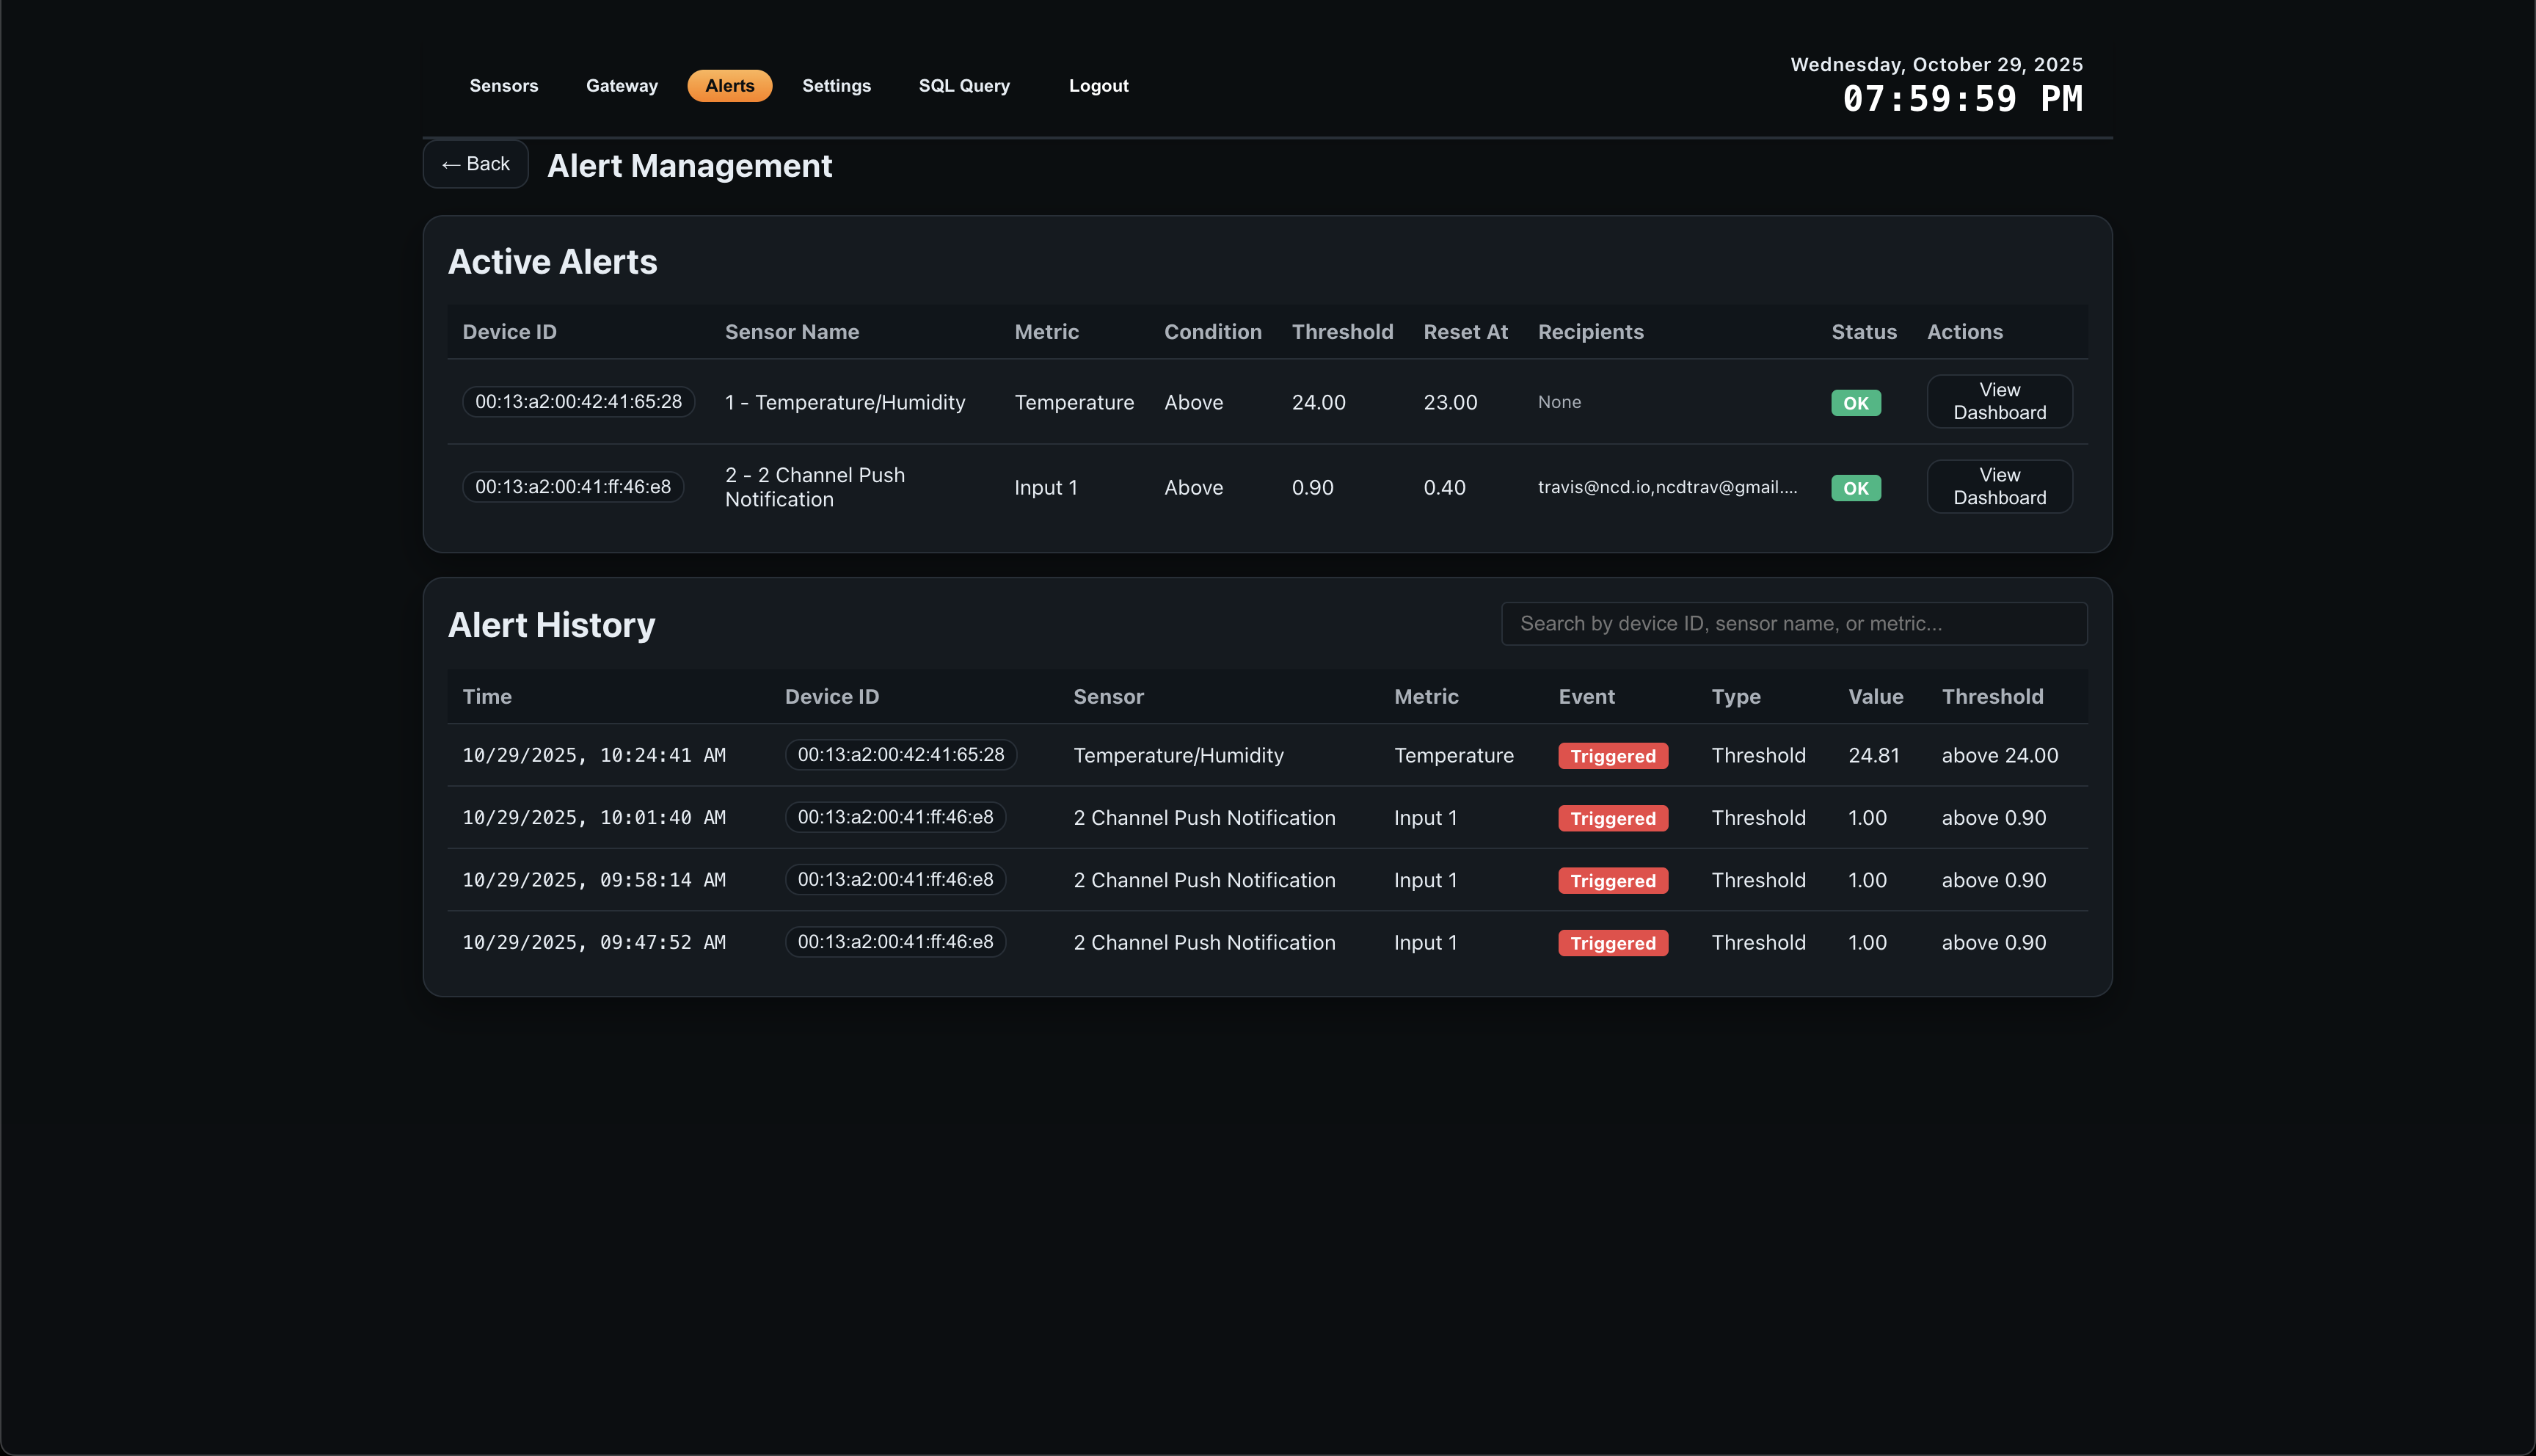Click the Logout link

(x=1098, y=86)
